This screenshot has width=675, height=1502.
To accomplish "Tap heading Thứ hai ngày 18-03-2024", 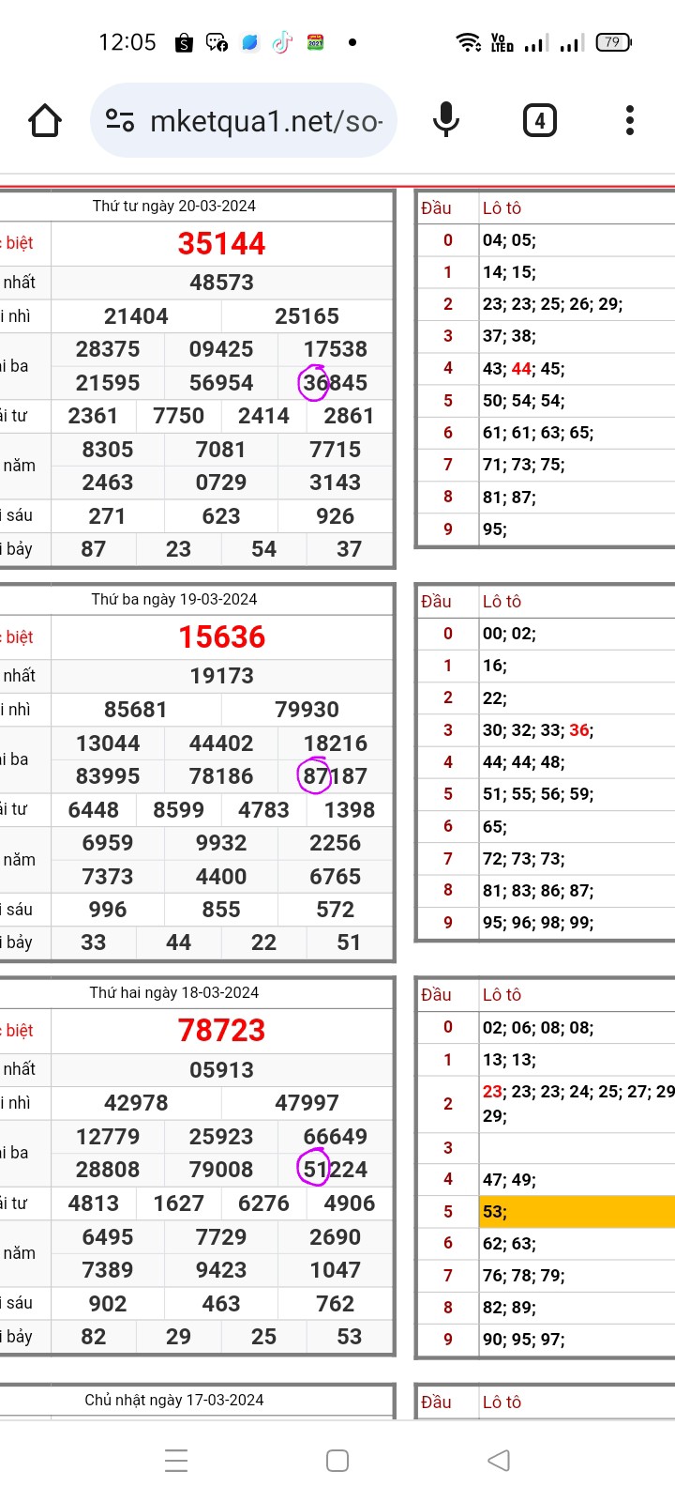I will (x=173, y=992).
